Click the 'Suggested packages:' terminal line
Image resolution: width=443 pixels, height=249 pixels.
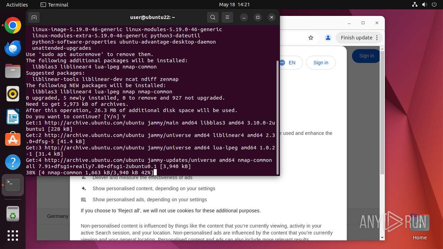click(x=55, y=73)
